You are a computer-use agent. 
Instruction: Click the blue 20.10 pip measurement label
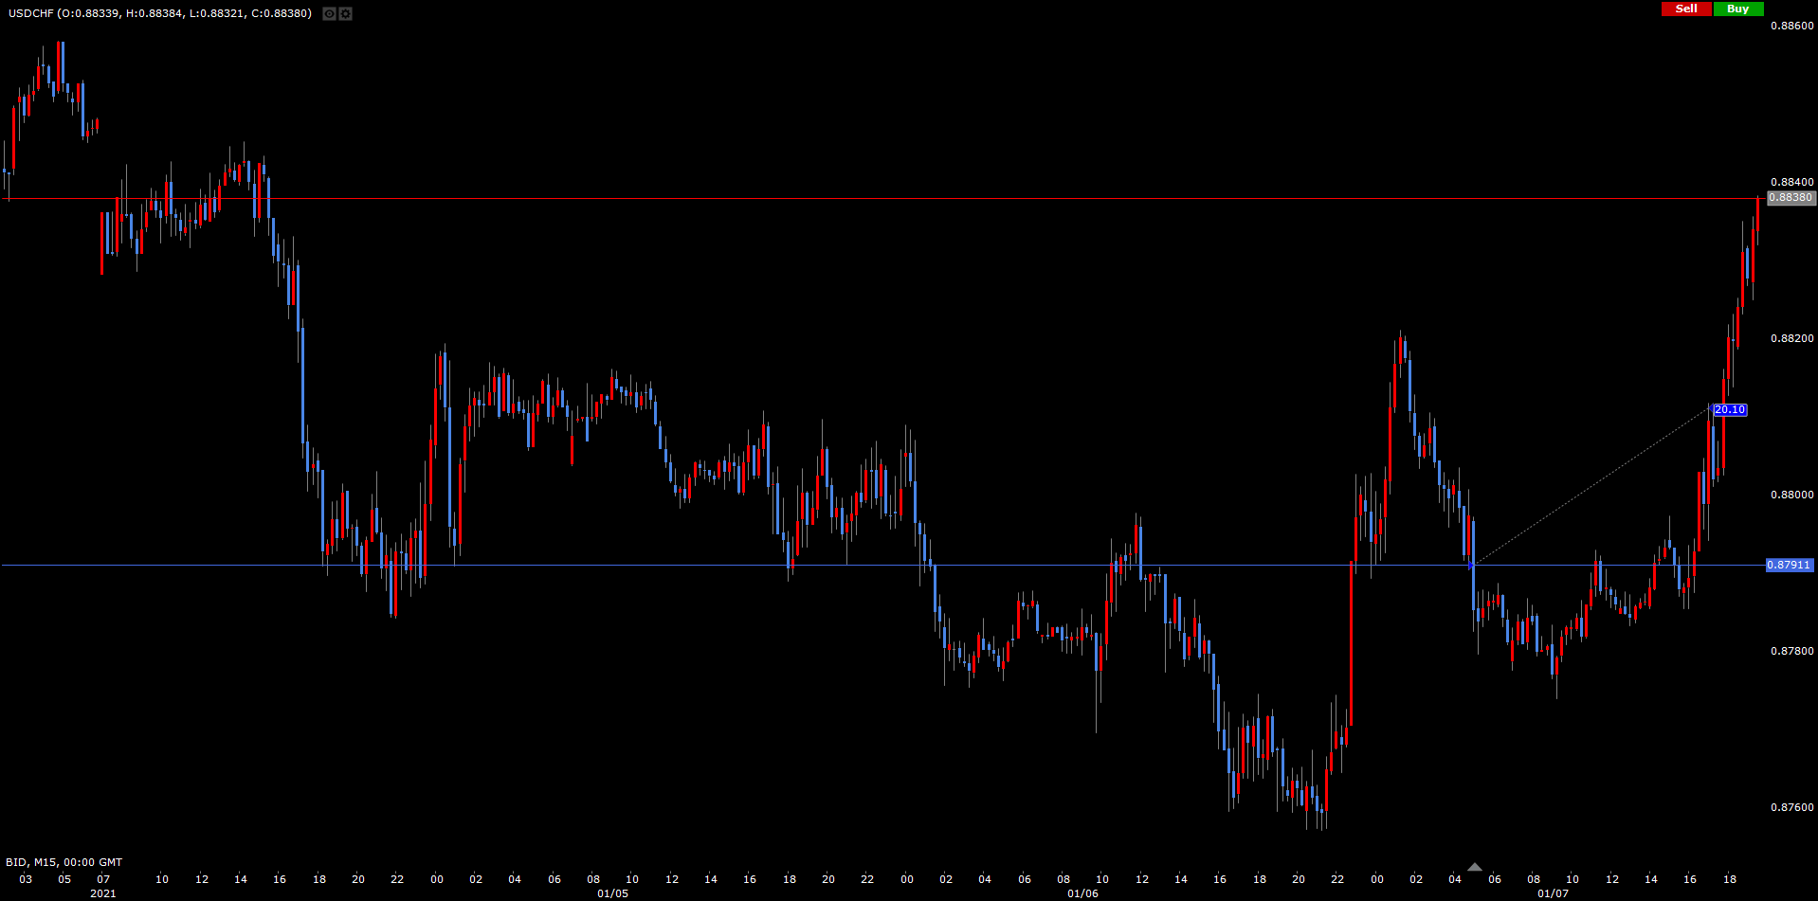click(1729, 410)
